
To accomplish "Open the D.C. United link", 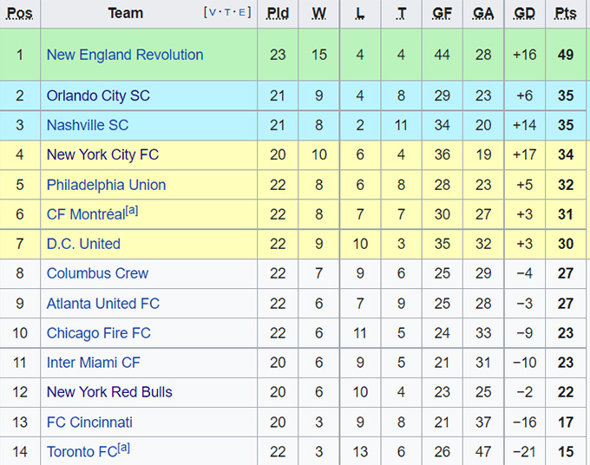I will tap(83, 244).
